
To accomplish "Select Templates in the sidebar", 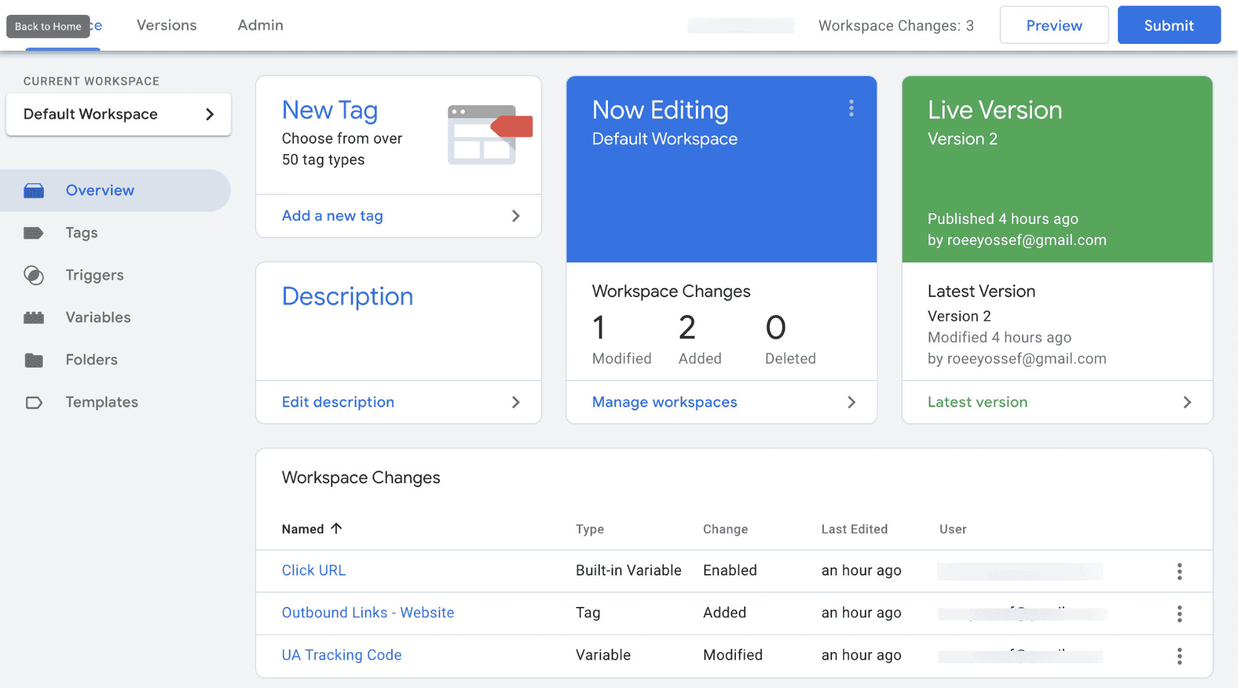I will [x=102, y=402].
